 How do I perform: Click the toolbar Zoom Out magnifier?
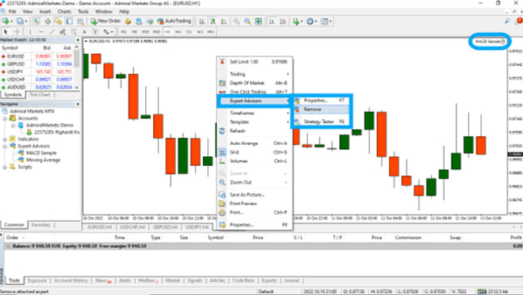(x=248, y=21)
